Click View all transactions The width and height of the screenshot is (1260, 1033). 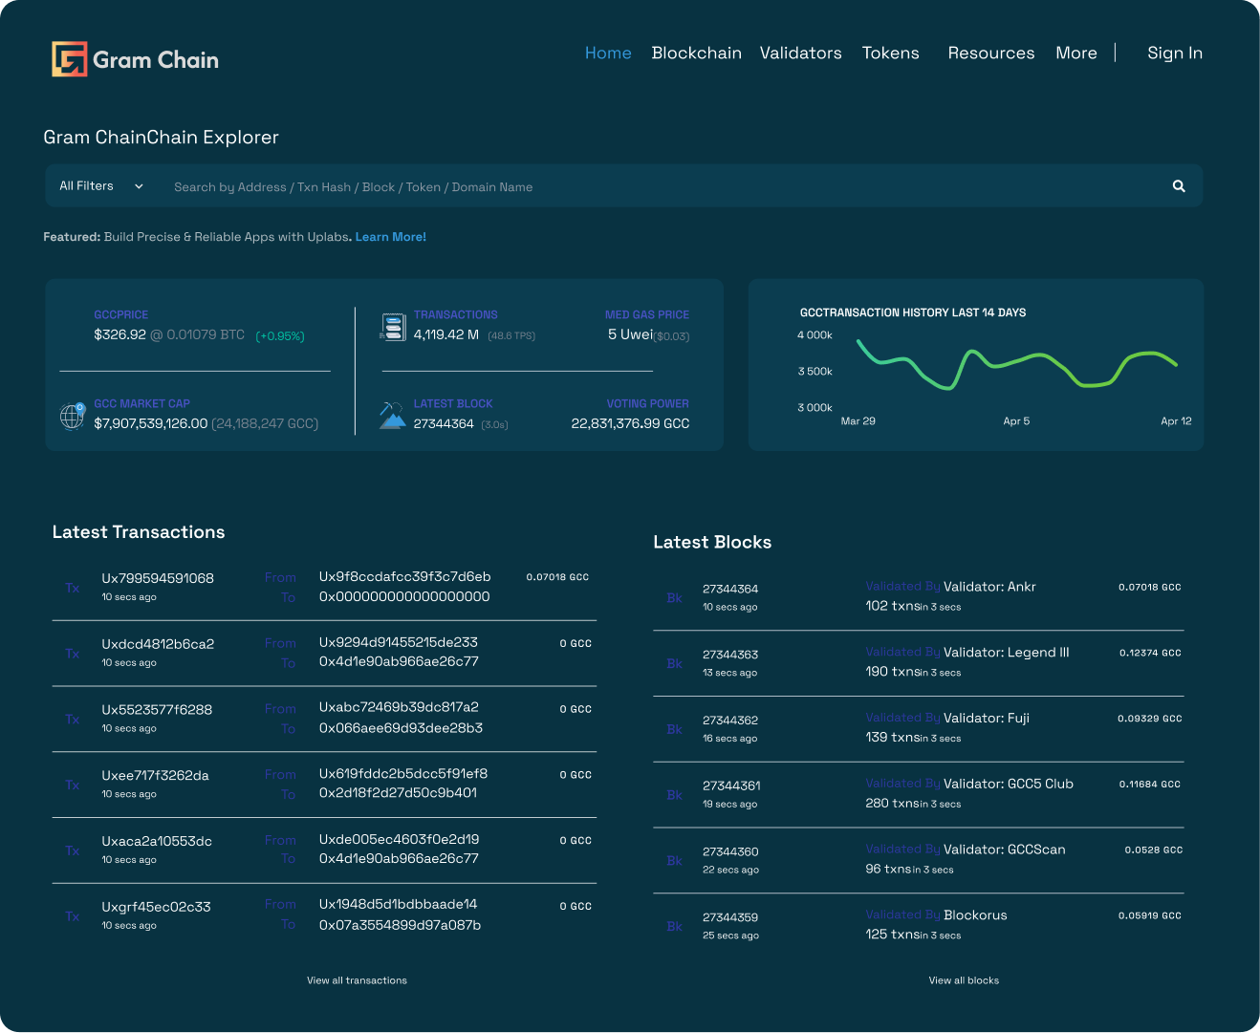[357, 980]
